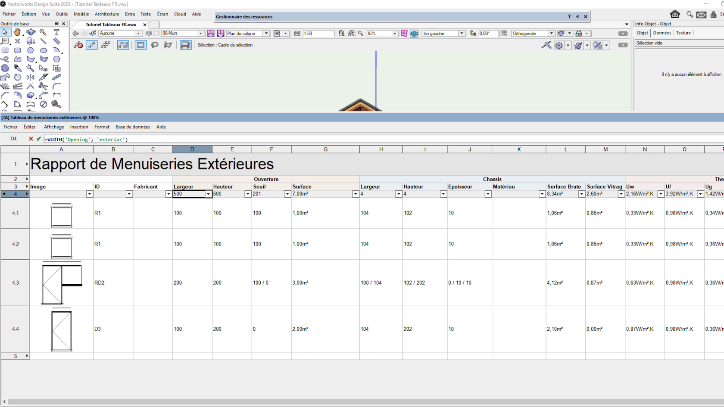This screenshot has height=407, width=724.
Task: Open the Aucune class dropdown
Action: pos(137,33)
